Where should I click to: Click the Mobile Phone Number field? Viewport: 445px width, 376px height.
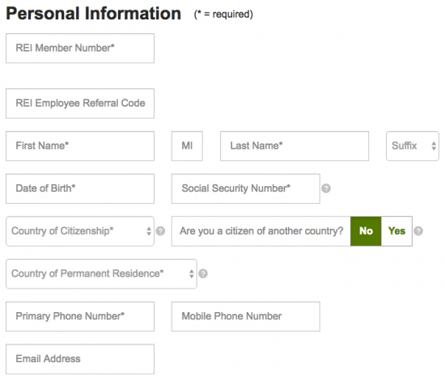click(246, 316)
